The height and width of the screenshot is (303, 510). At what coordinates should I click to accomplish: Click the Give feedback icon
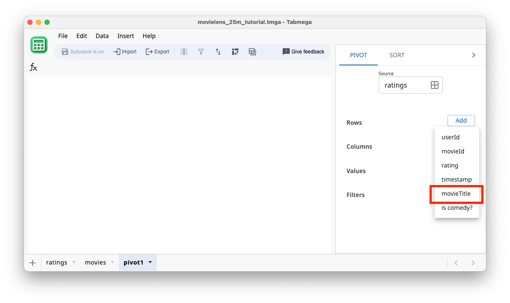point(286,51)
